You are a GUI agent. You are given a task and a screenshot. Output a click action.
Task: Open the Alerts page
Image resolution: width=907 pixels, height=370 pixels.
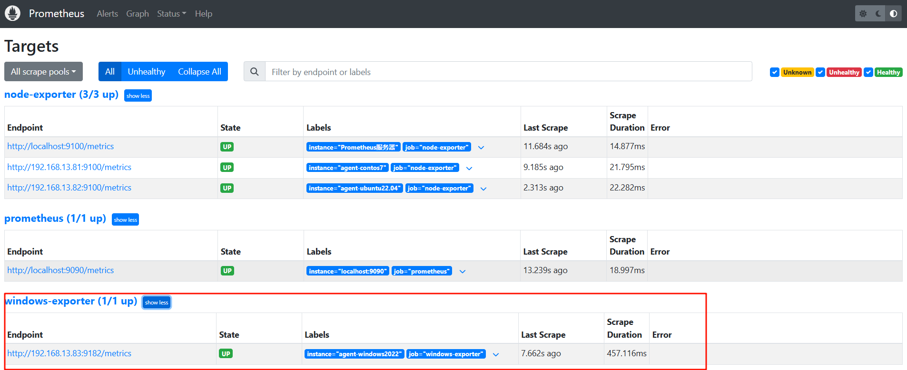point(107,14)
